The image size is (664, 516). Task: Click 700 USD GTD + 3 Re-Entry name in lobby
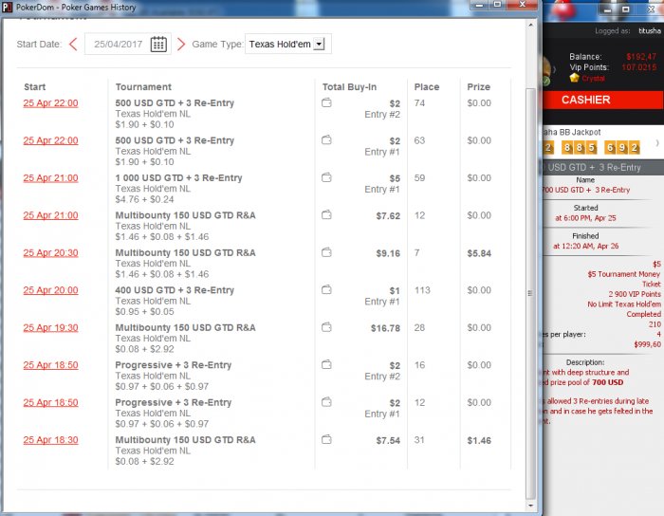click(586, 190)
